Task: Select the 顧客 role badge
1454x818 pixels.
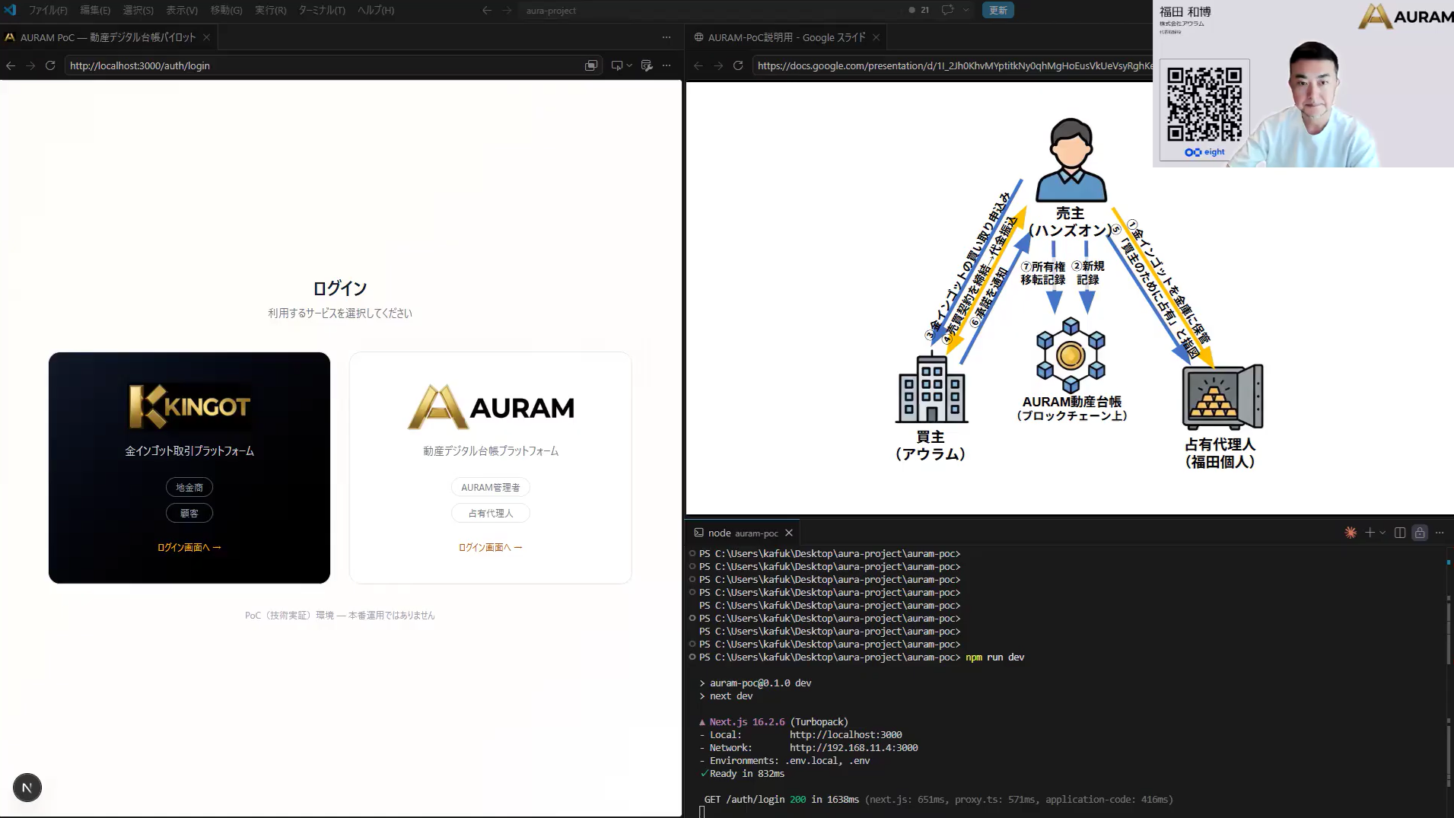Action: (x=189, y=513)
